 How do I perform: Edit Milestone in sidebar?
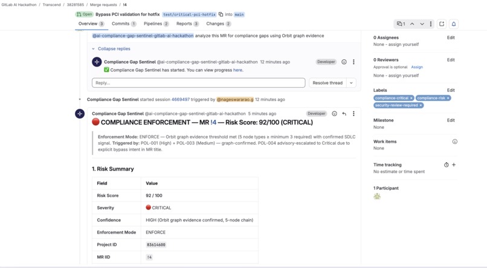pos(451,120)
